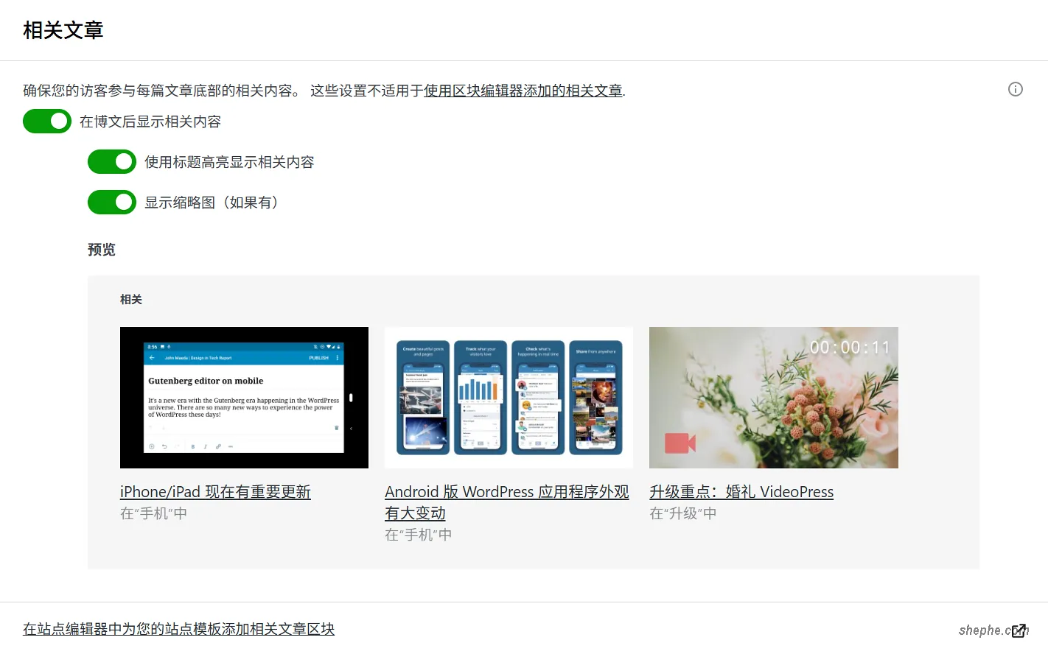Image resolution: width=1048 pixels, height=654 pixels.
Task: Click the Gutenberg editor preview thumbnail
Action: tap(244, 397)
